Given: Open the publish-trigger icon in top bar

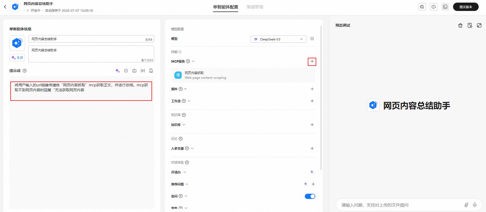Looking at the screenshot, I should point(422,7).
